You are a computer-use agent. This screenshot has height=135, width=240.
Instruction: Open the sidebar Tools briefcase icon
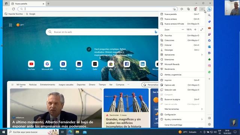209,28
